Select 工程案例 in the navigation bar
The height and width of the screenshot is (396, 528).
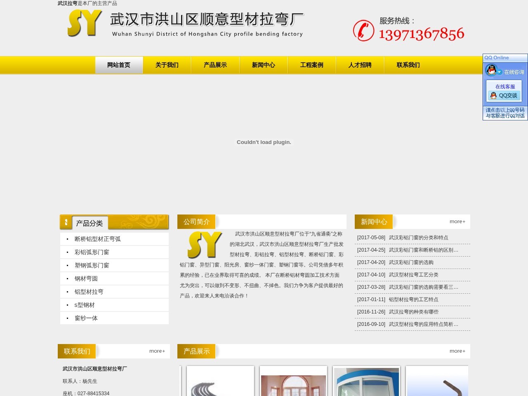(312, 65)
